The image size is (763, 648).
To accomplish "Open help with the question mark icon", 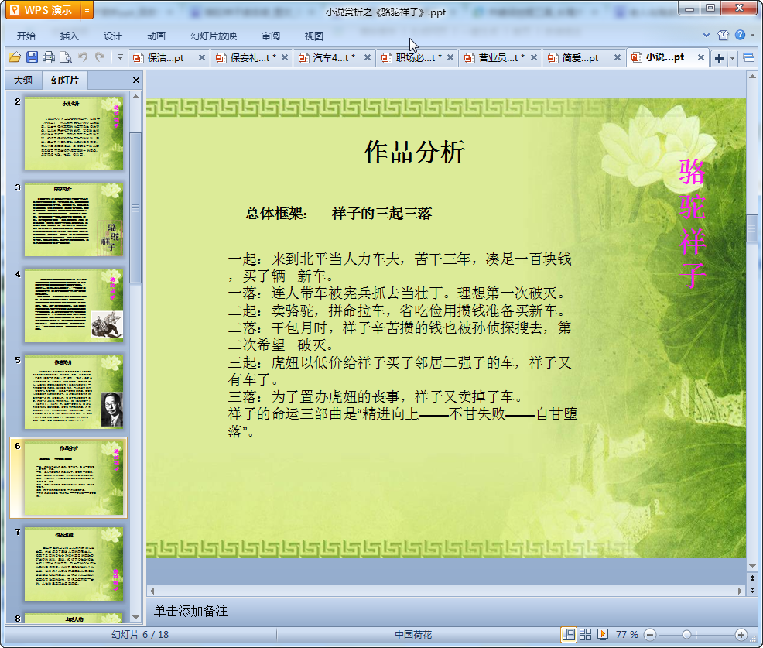I will (x=740, y=35).
